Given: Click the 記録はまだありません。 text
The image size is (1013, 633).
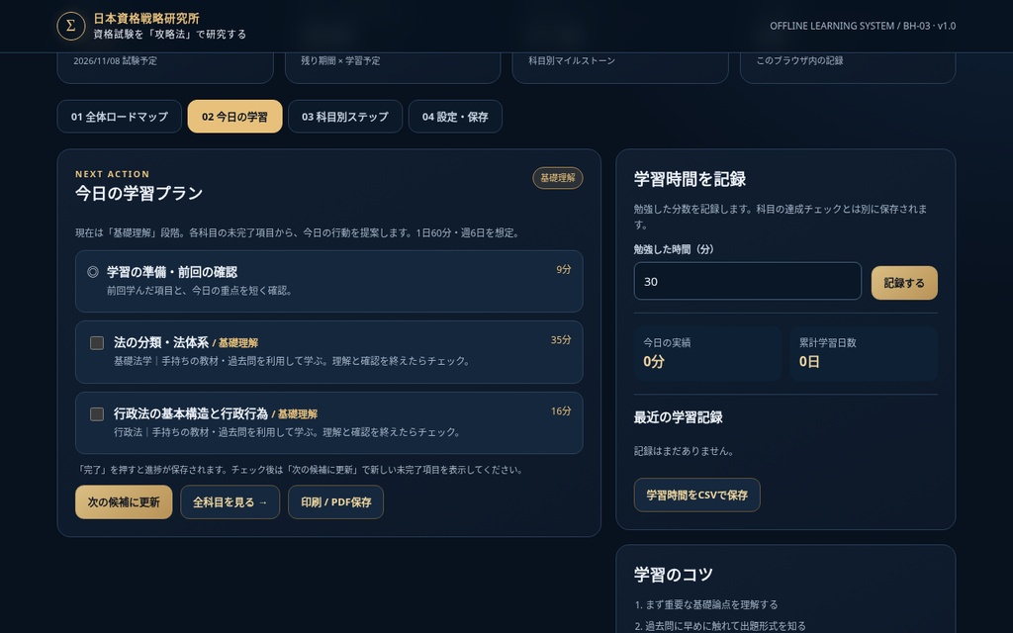Looking at the screenshot, I should point(684,451).
